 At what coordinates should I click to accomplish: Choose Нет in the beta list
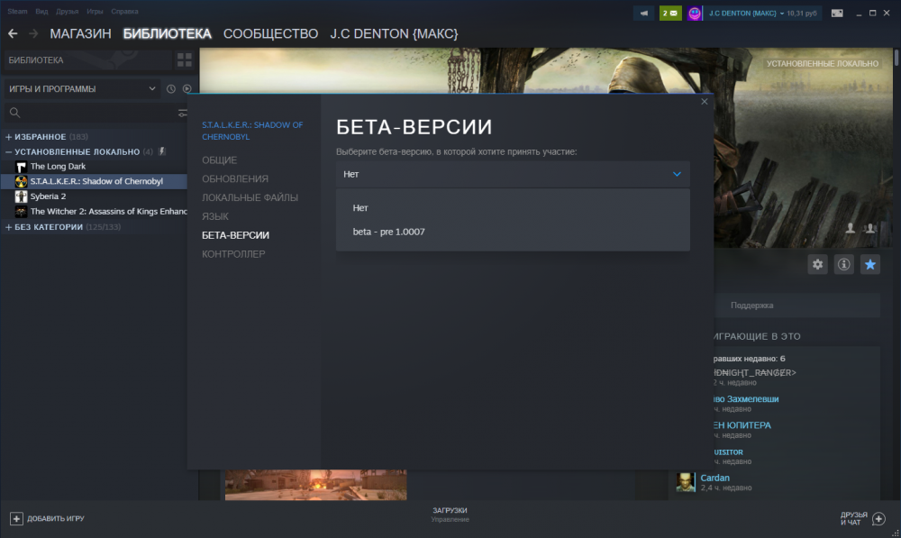click(361, 208)
